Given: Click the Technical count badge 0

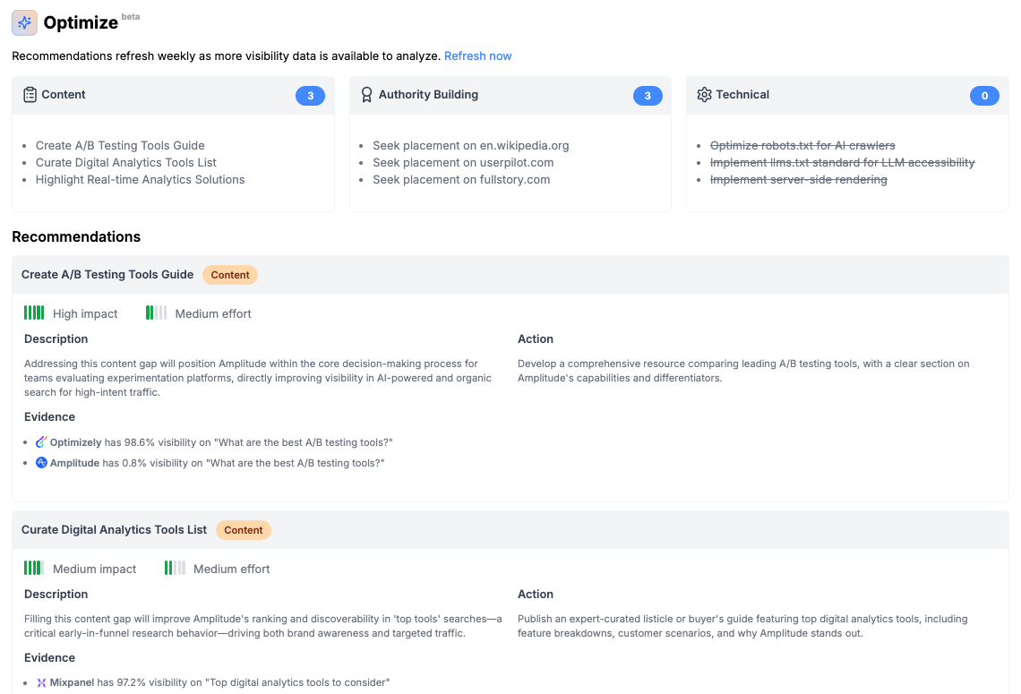Looking at the screenshot, I should point(984,96).
